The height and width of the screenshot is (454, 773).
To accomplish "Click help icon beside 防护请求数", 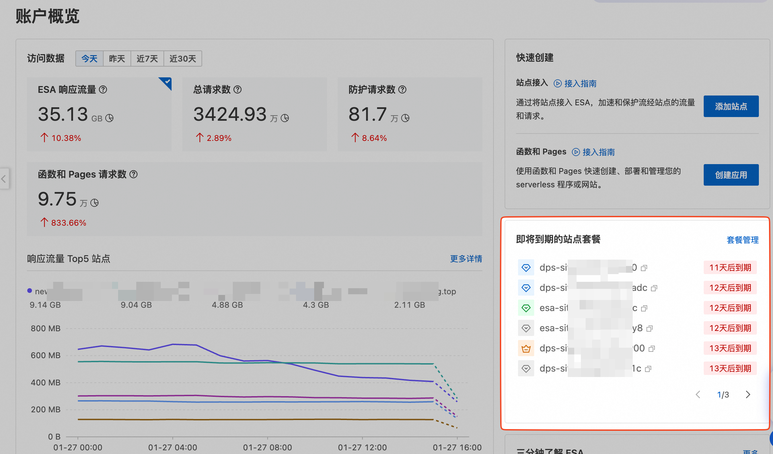I will 402,89.
